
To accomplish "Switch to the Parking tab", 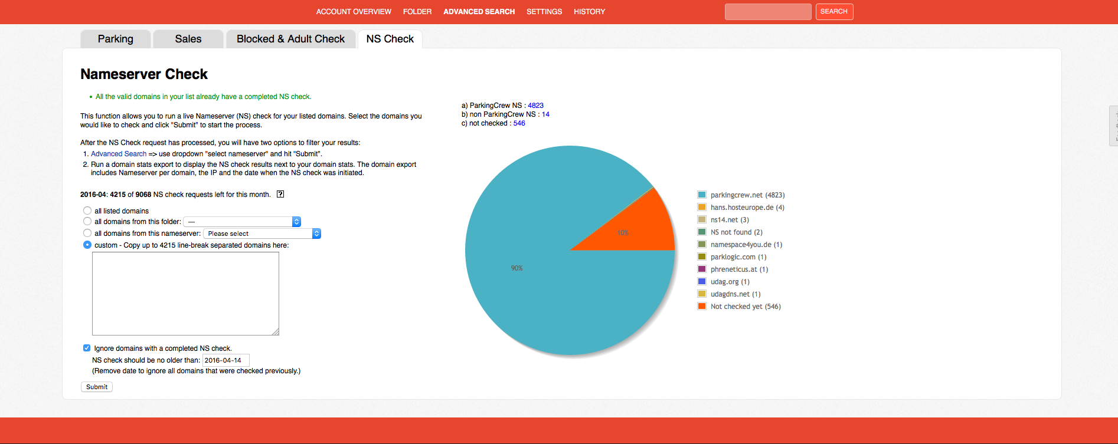I will click(116, 39).
